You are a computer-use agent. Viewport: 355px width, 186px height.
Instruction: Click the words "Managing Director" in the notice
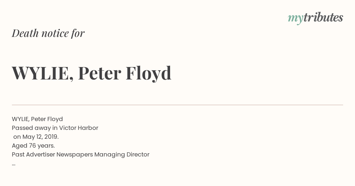[x=122, y=155]
